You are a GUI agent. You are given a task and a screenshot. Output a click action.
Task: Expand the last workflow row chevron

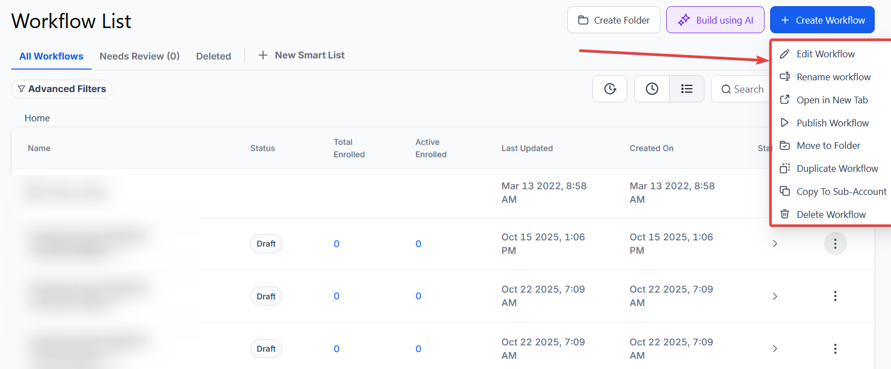(x=775, y=349)
